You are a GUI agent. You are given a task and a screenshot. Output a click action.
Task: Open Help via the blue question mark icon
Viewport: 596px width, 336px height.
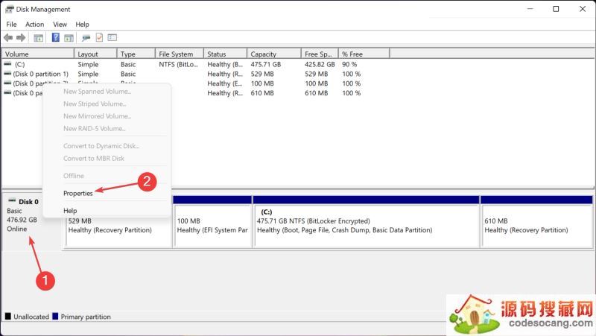[x=55, y=37]
